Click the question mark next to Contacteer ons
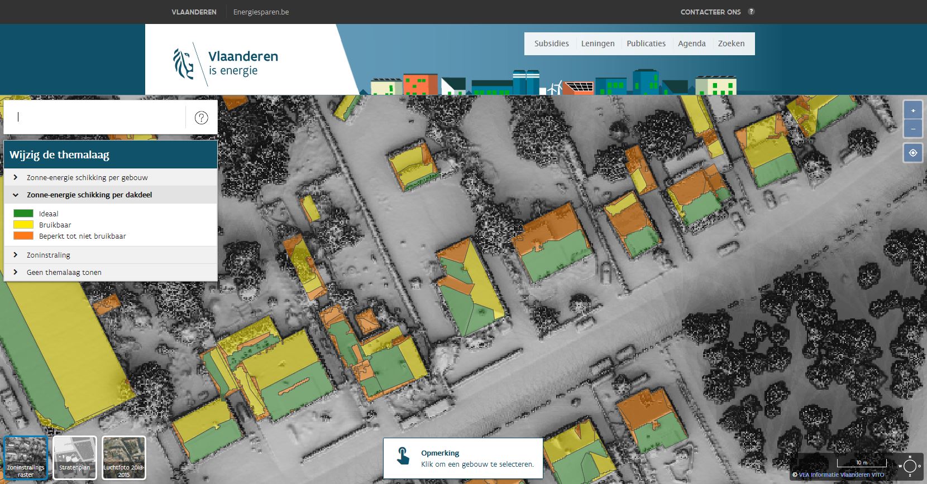Screen dimensions: 927x484 (751, 12)
